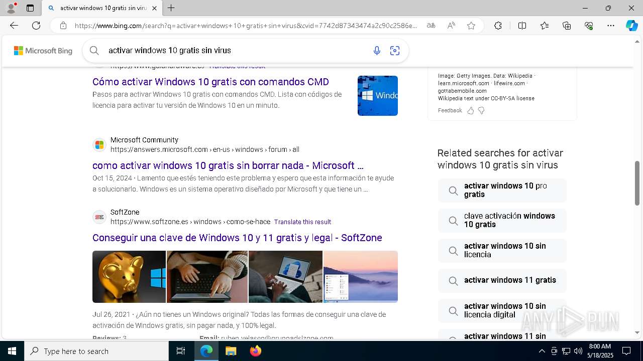The height and width of the screenshot is (361, 643).
Task: Open the Copilot sidebar
Action: (631, 26)
